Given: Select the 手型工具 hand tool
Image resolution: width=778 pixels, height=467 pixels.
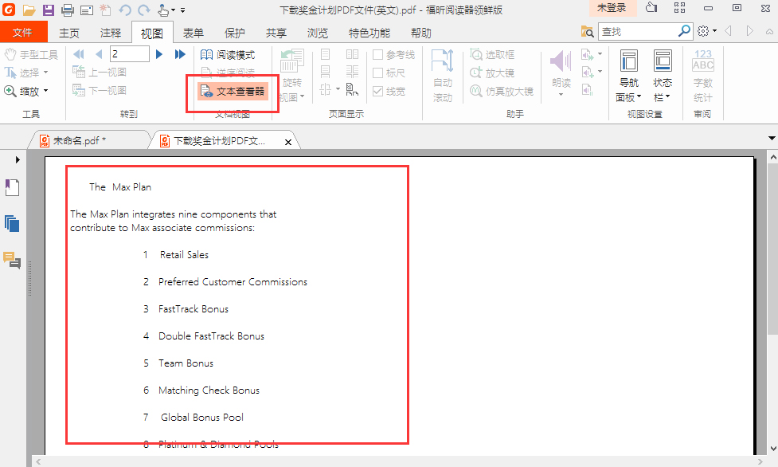Looking at the screenshot, I should pyautogui.click(x=32, y=54).
